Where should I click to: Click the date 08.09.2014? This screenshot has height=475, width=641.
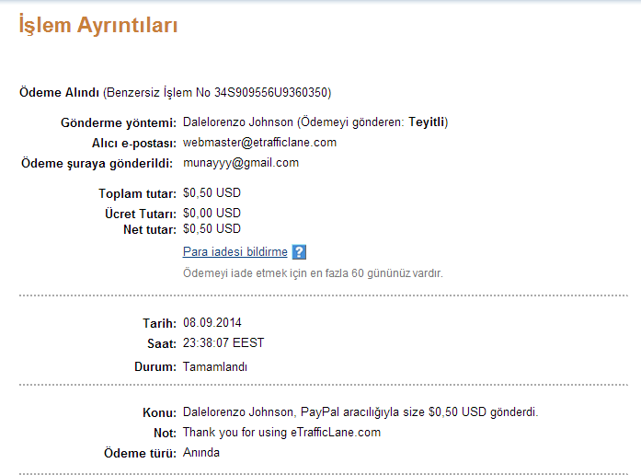point(212,323)
